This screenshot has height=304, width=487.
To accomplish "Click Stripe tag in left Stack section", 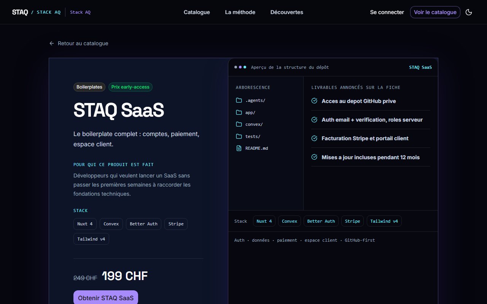I will click(x=176, y=224).
